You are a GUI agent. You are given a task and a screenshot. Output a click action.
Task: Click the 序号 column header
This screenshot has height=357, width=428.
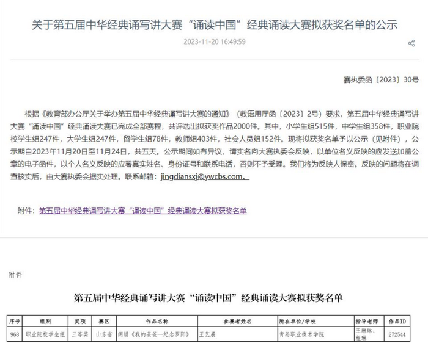pyautogui.click(x=15, y=321)
